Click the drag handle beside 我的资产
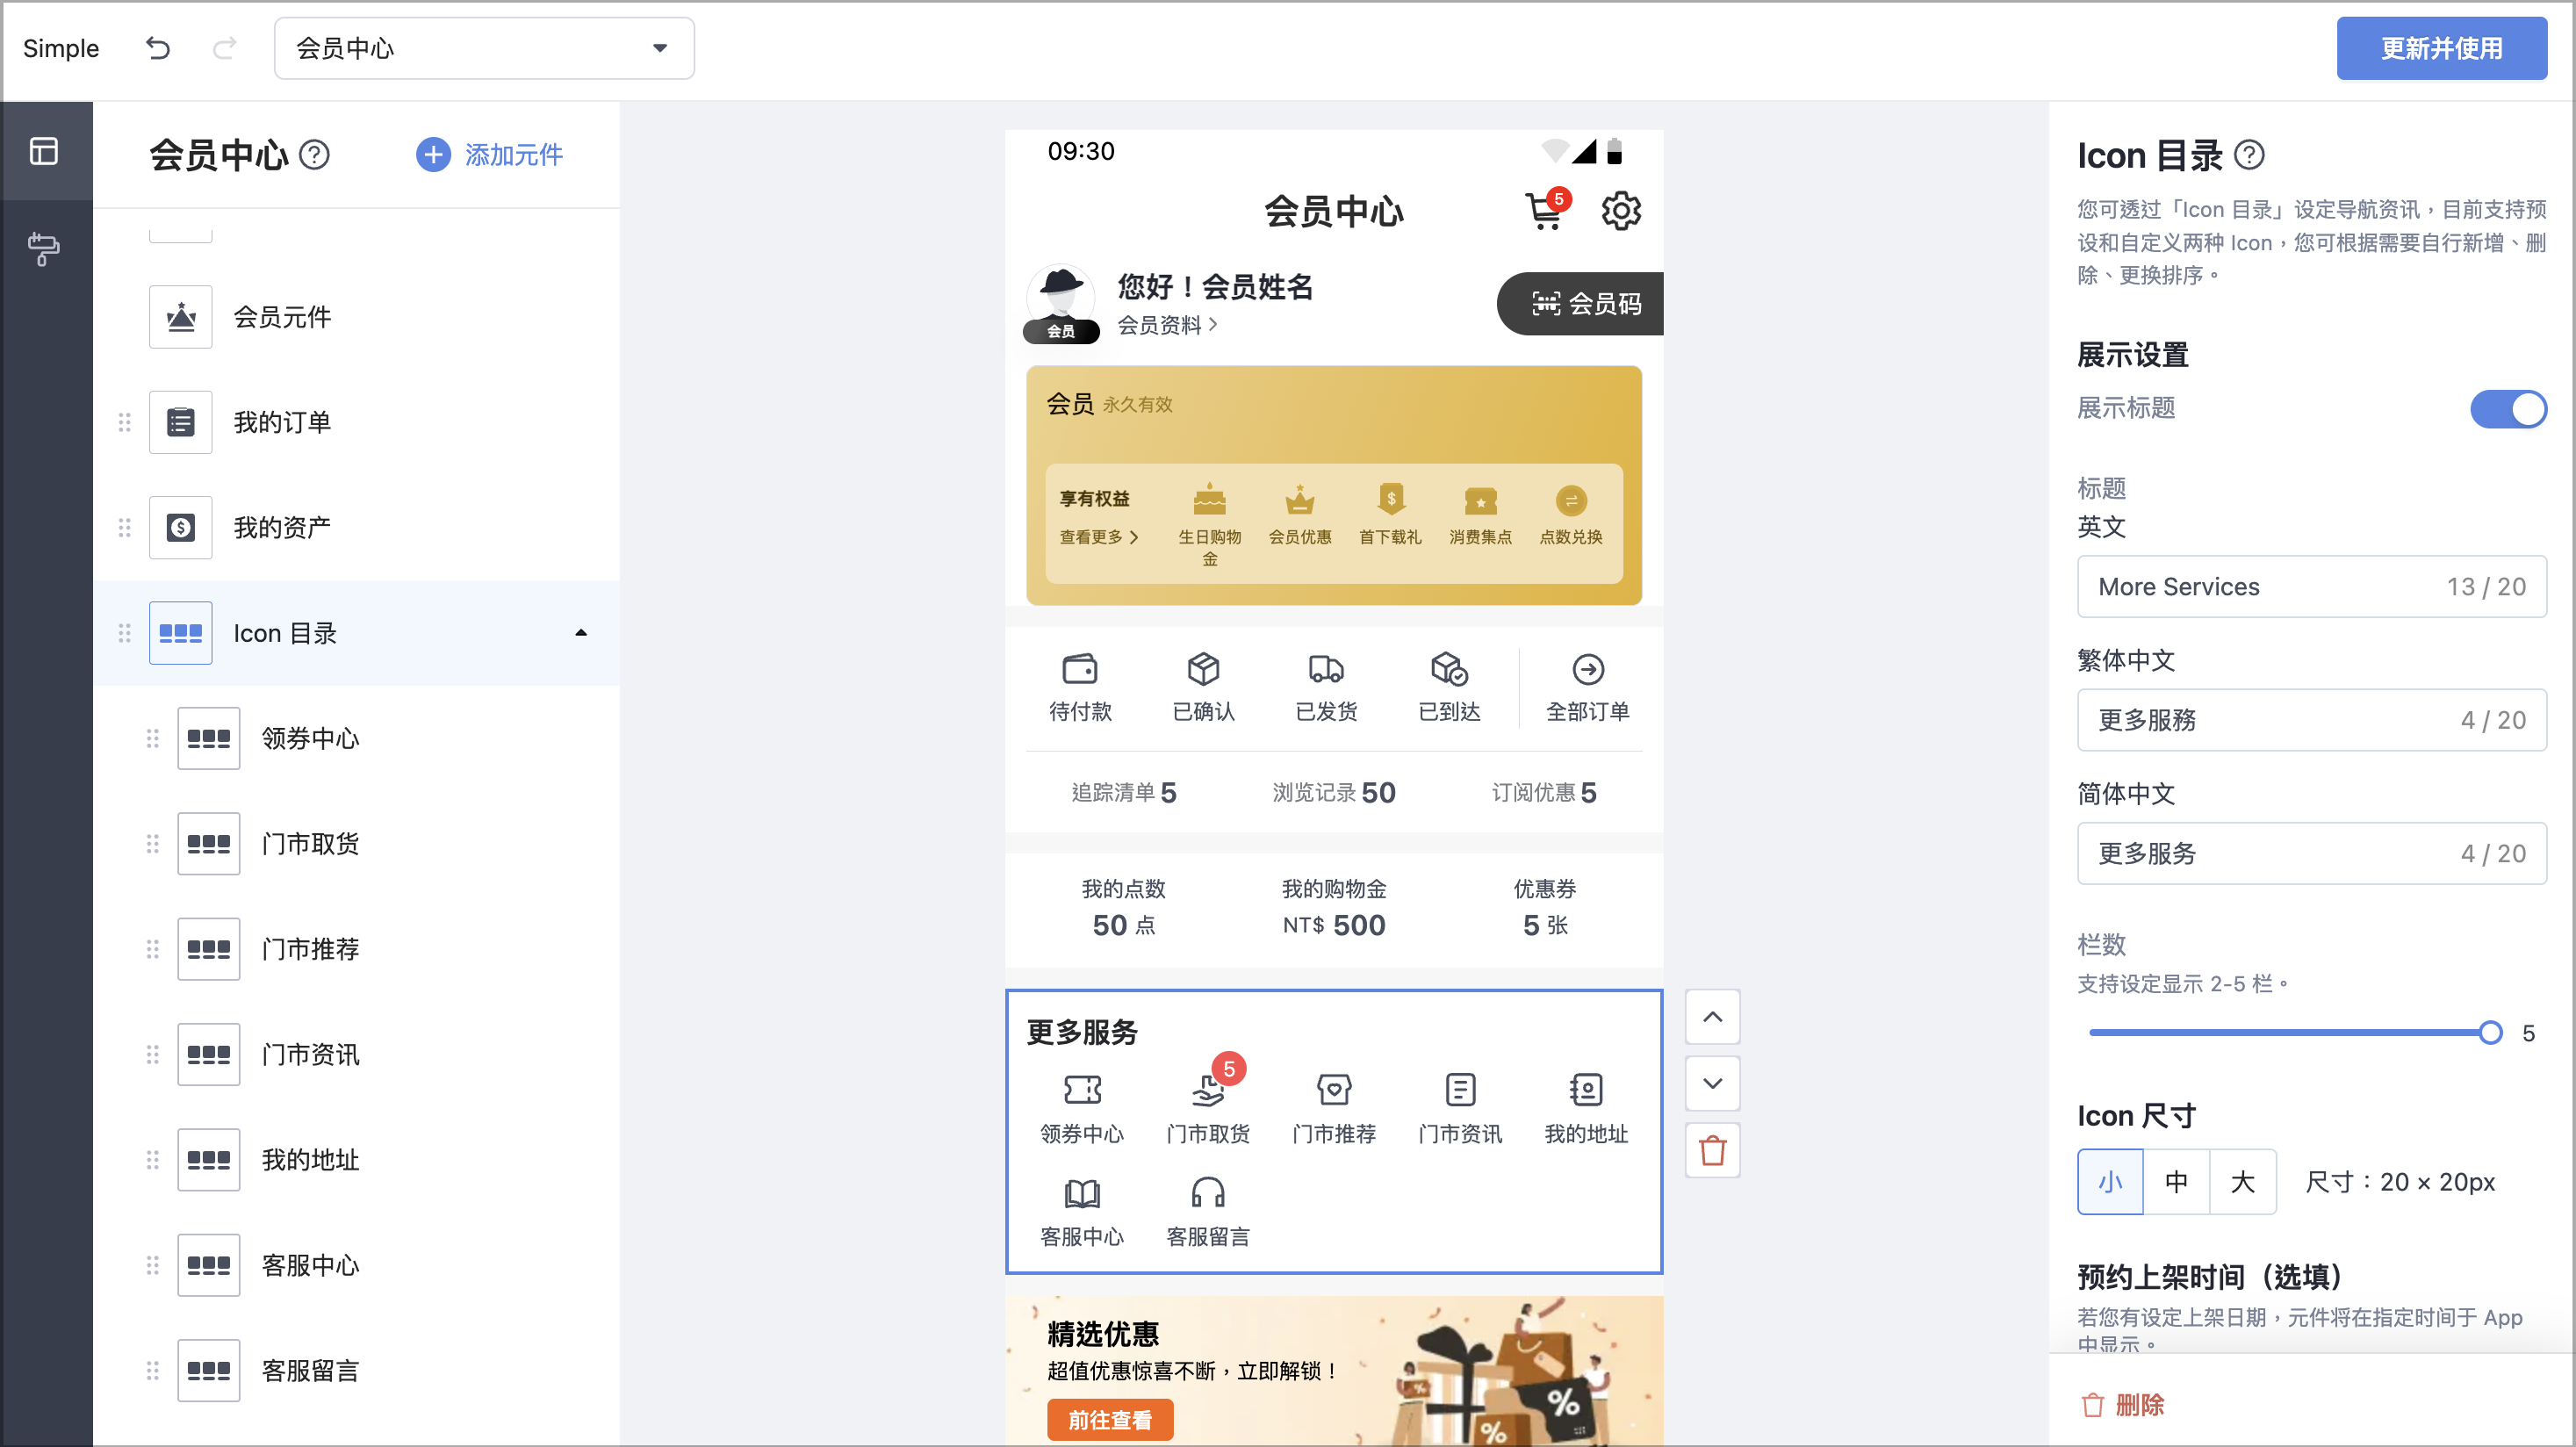The image size is (2576, 1447). pyautogui.click(x=125, y=527)
